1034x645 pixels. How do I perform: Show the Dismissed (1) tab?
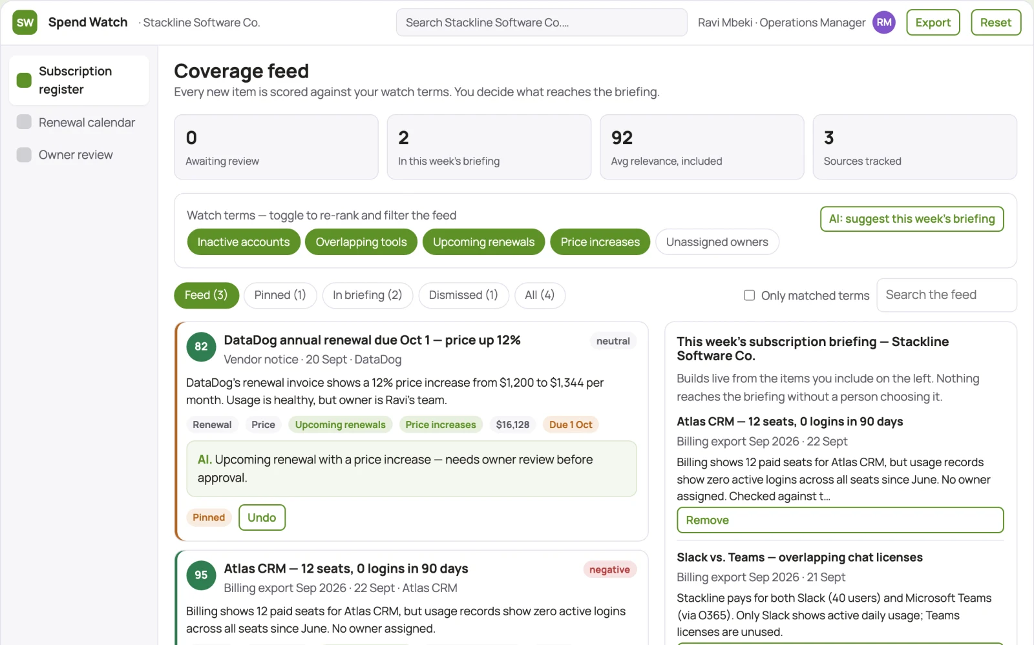pyautogui.click(x=463, y=295)
